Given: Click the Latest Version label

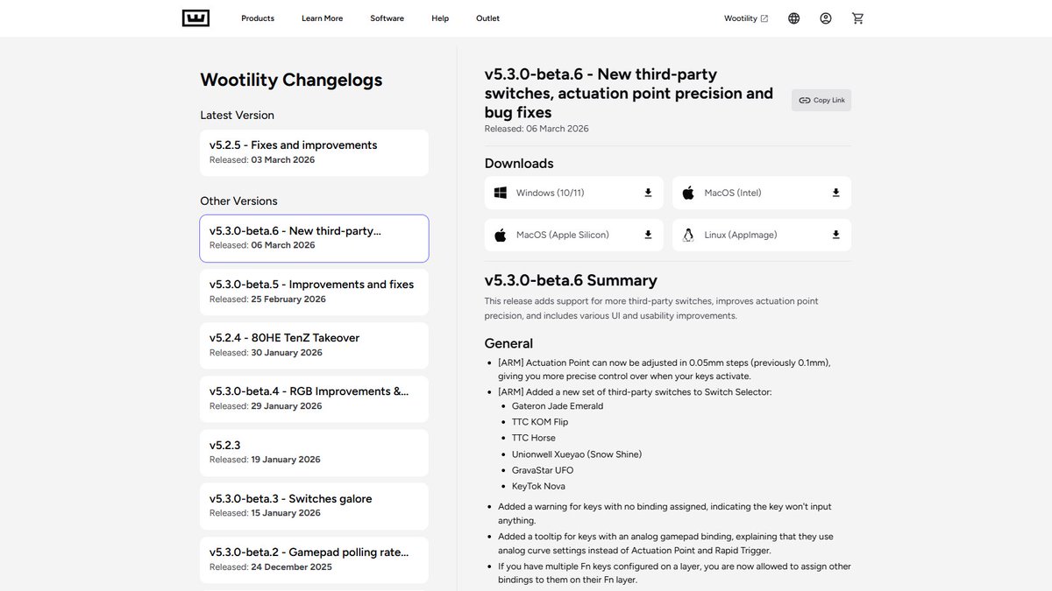Looking at the screenshot, I should click(x=237, y=115).
